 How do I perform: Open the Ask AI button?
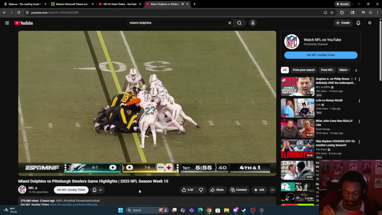(x=259, y=190)
